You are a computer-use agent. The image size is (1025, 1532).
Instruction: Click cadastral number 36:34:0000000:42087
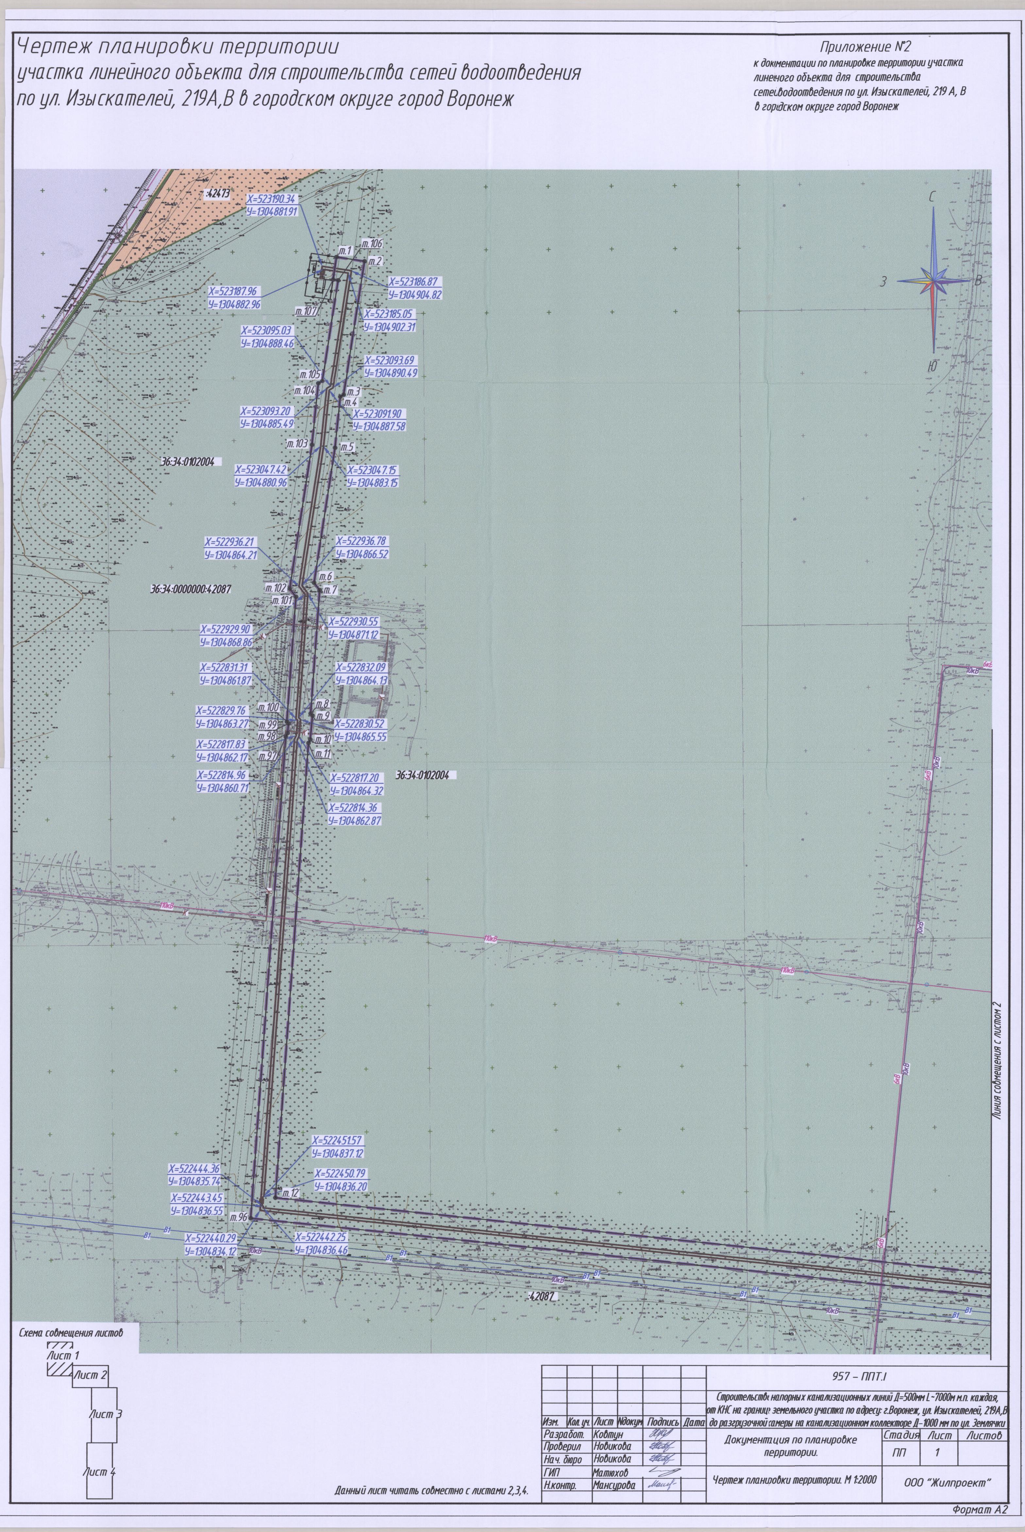190,589
